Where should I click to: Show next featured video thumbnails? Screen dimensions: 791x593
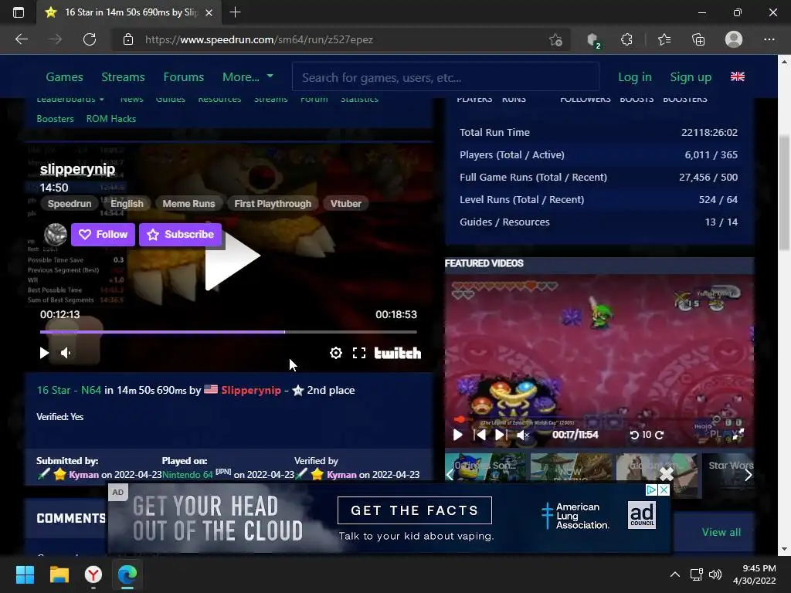click(x=749, y=475)
